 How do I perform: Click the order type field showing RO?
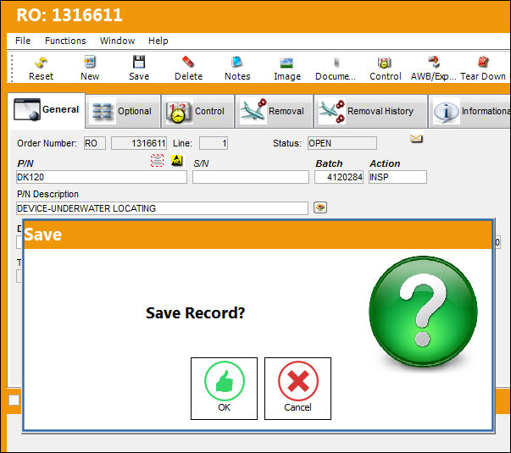[x=95, y=143]
